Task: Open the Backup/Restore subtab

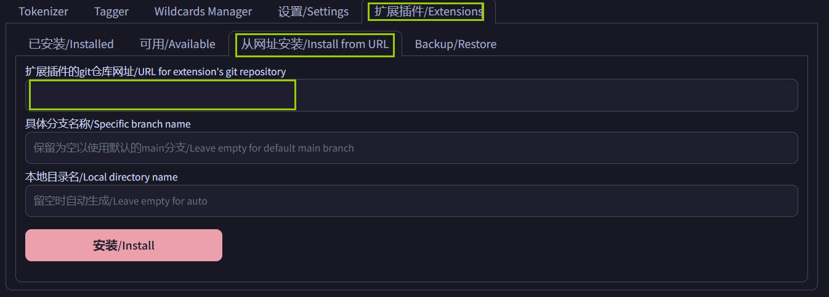Action: pyautogui.click(x=455, y=44)
